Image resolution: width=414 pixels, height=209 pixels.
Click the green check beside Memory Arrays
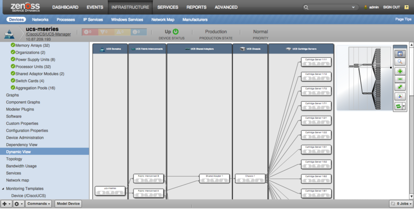12,45
